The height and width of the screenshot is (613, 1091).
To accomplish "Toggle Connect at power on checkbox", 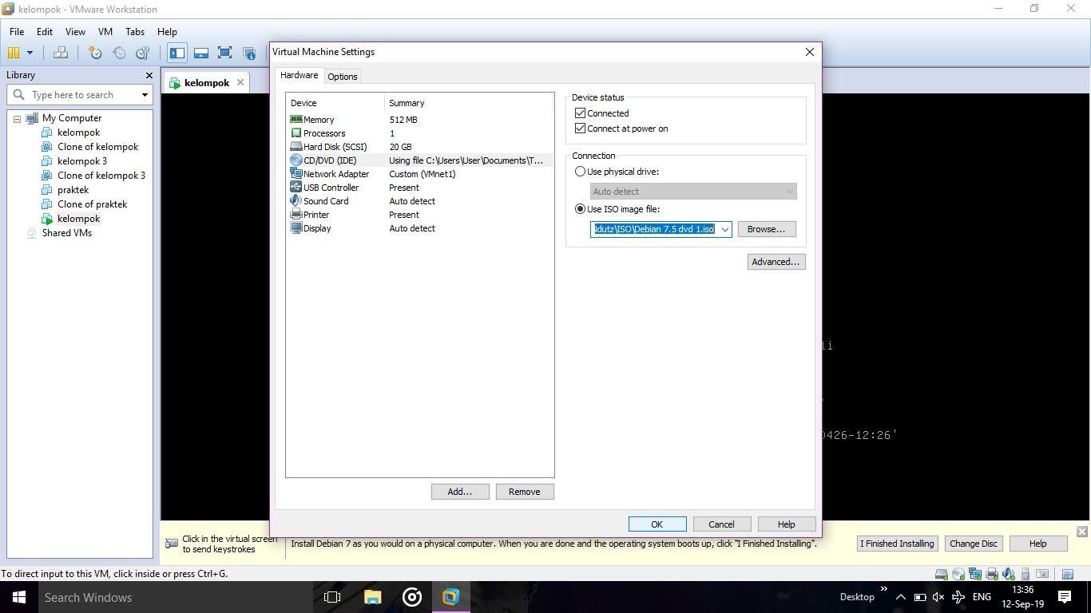I will pos(581,129).
